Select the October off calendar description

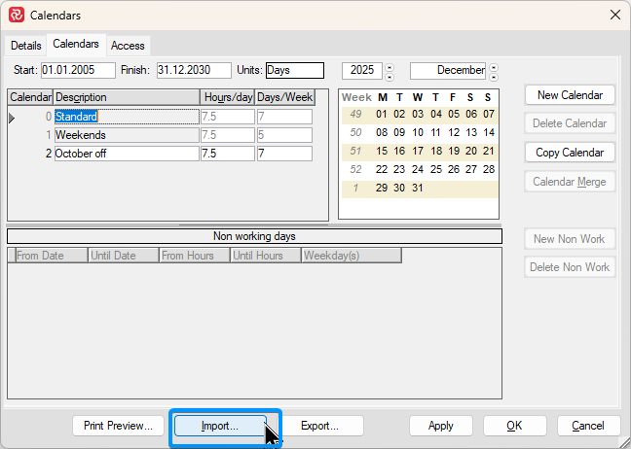click(x=126, y=154)
